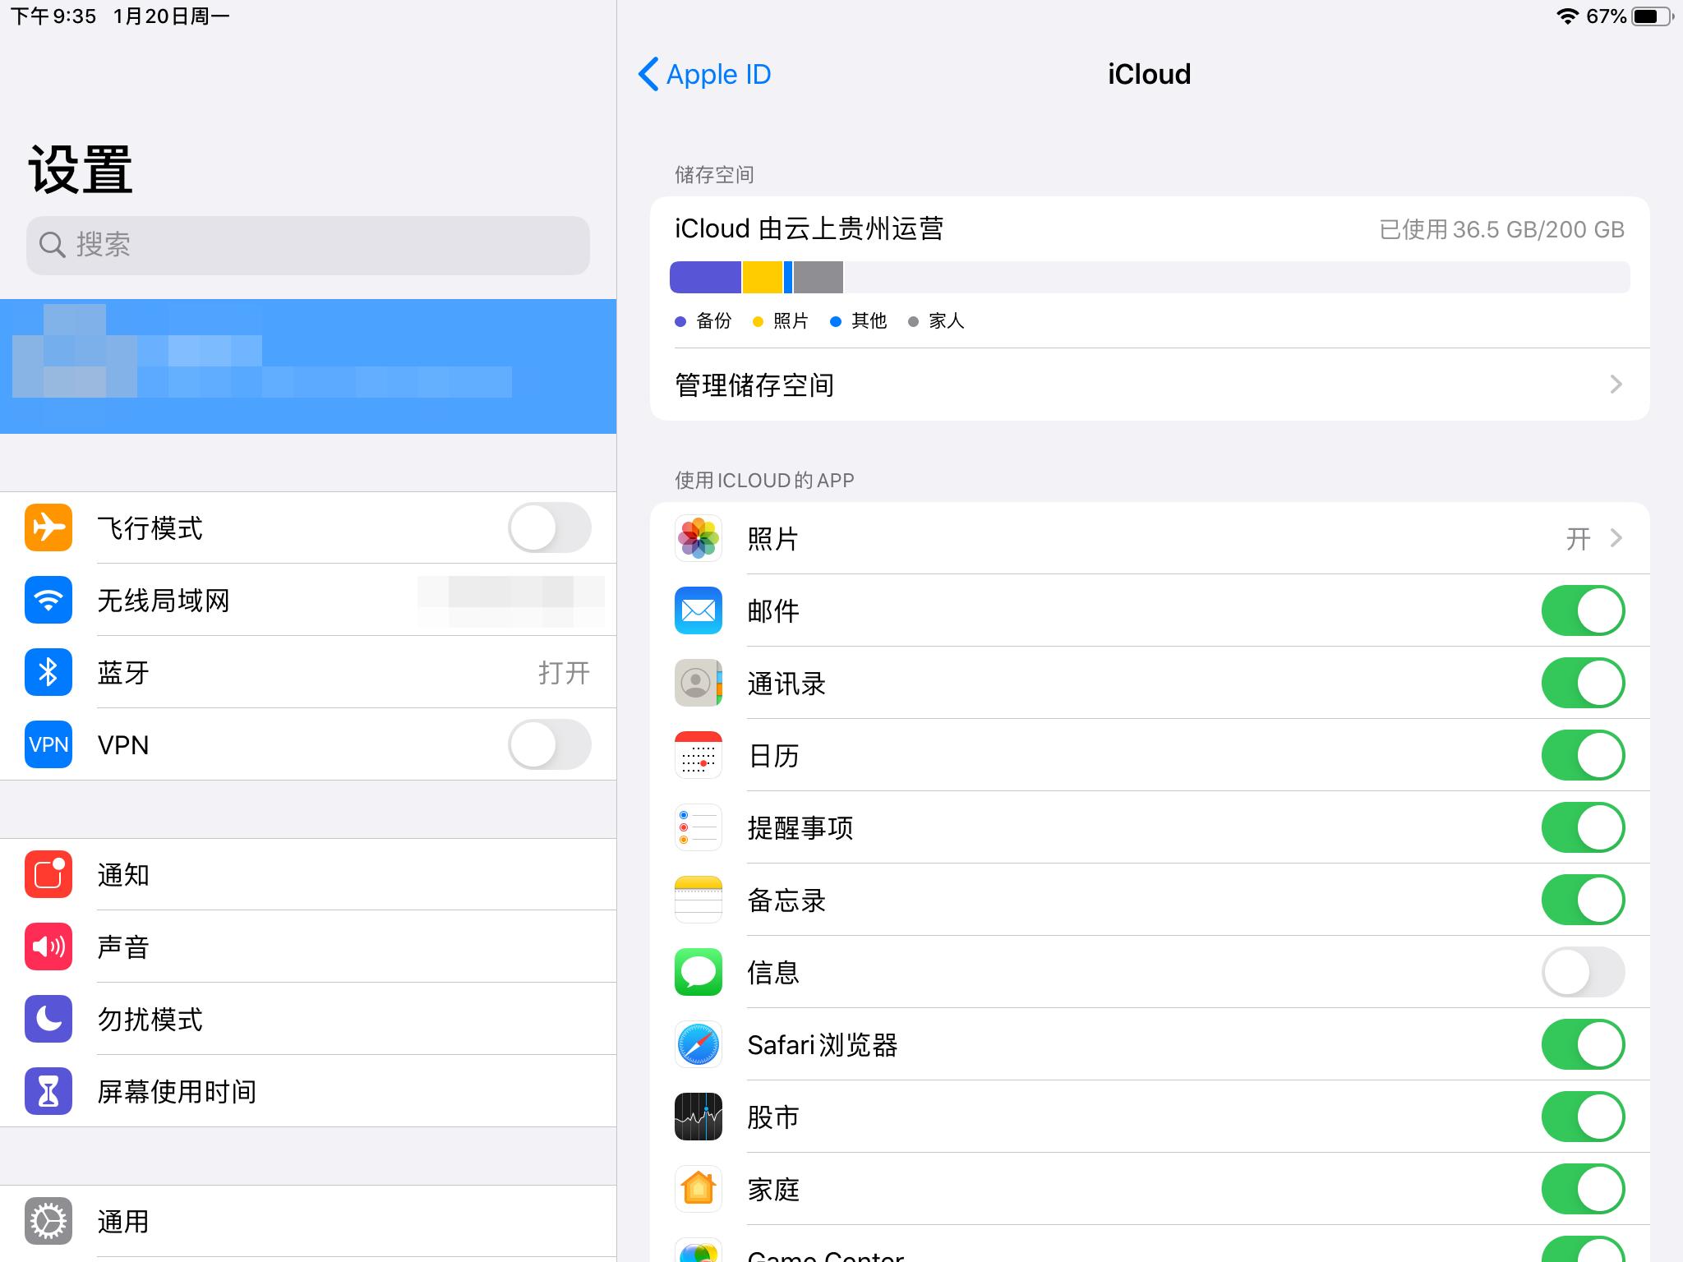Disable the 备忘录 Notes iCloud toggle
The width and height of the screenshot is (1683, 1262).
click(1582, 900)
